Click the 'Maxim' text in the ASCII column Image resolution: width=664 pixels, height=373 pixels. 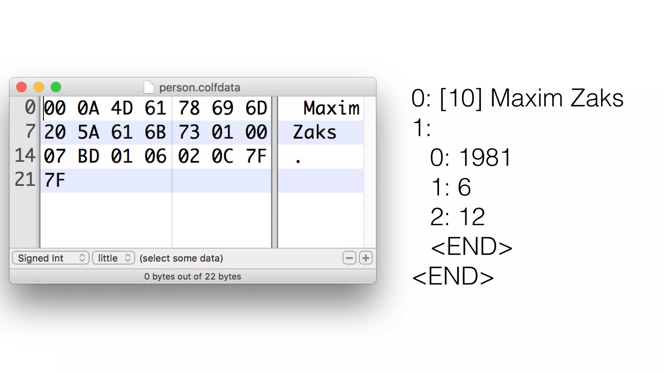331,108
